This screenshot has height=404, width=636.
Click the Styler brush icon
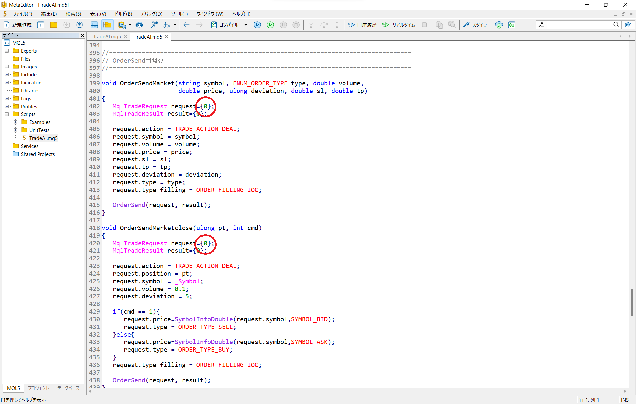point(467,25)
